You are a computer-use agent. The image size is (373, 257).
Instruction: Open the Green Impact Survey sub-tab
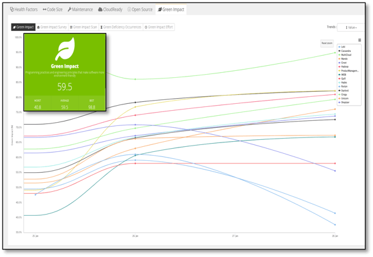52,27
